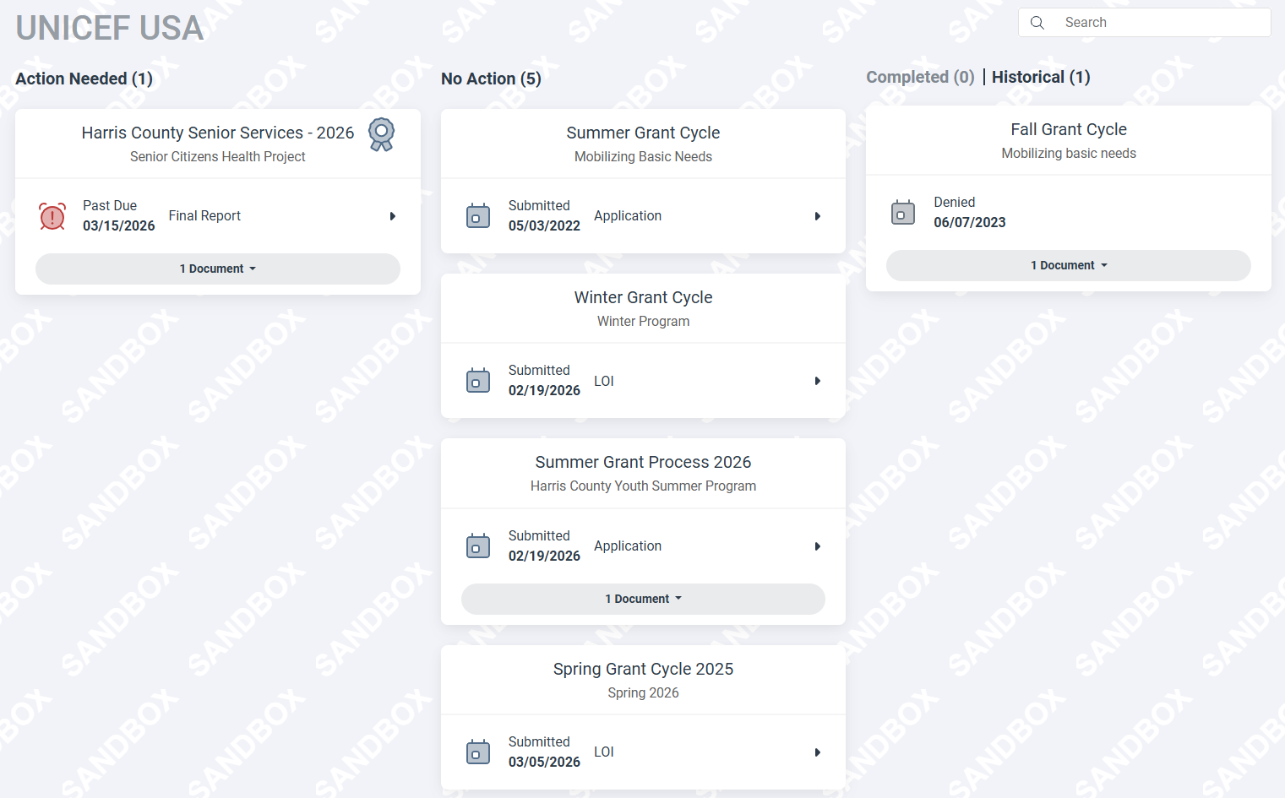Click the calendar icon in Summer Grant Cycle card
This screenshot has width=1285, height=798.
(478, 216)
